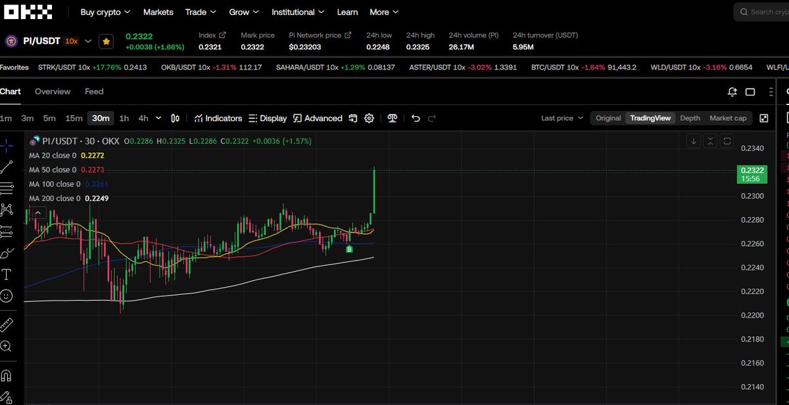Image resolution: width=789 pixels, height=405 pixels.
Task: Select the XABCD pattern tool
Action: pyautogui.click(x=7, y=209)
